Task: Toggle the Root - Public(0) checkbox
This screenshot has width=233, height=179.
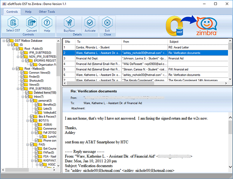Action: 18,49
